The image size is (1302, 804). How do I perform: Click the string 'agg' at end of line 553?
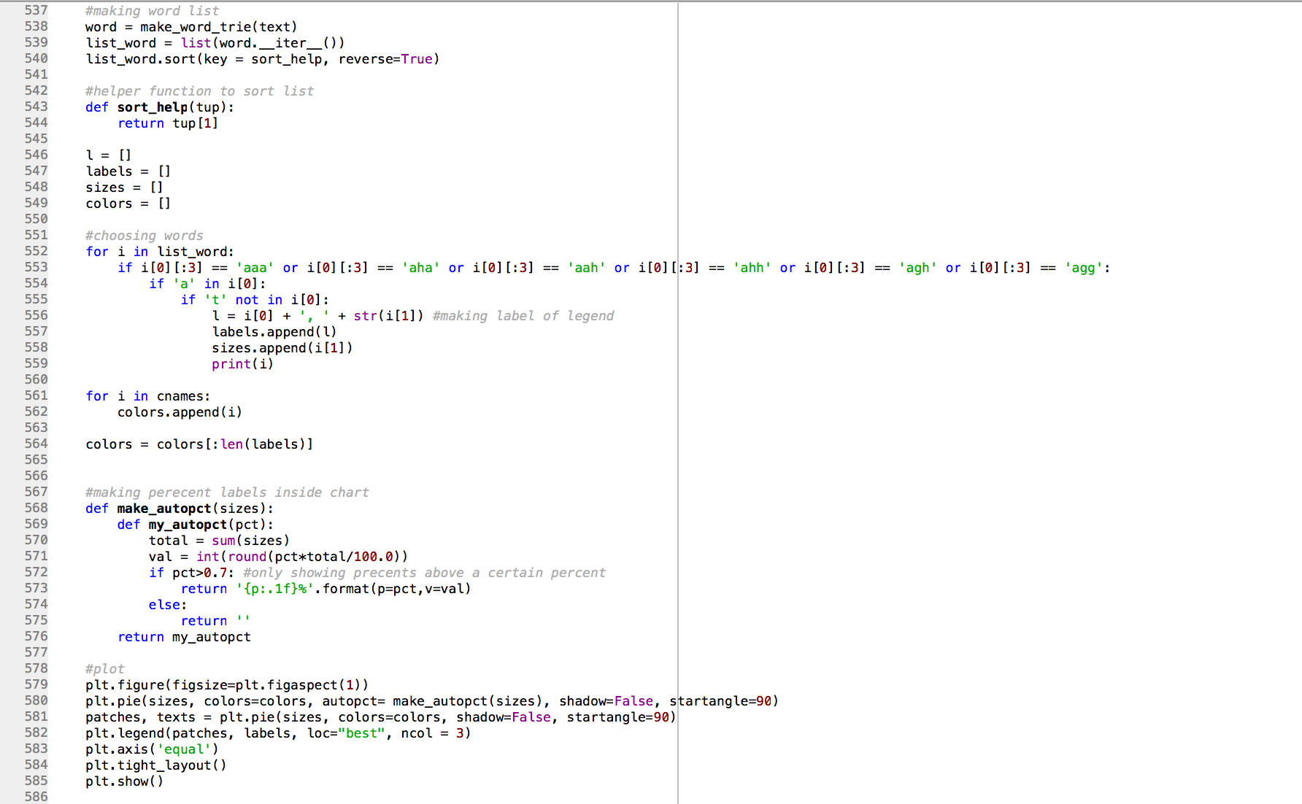[x=1083, y=268]
